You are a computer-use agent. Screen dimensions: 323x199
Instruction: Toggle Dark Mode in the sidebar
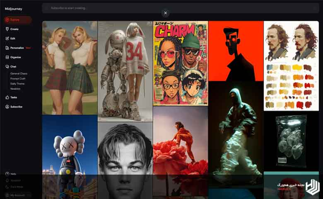(14, 187)
